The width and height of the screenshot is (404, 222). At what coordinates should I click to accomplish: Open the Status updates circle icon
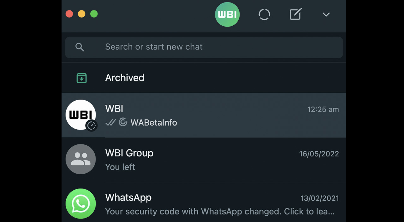pyautogui.click(x=264, y=15)
